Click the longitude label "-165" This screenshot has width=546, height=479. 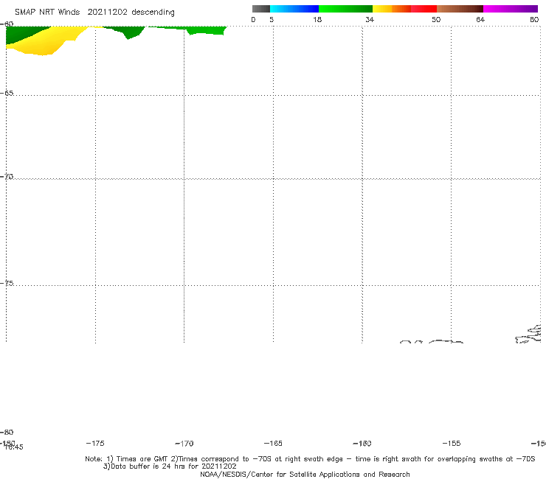click(273, 444)
